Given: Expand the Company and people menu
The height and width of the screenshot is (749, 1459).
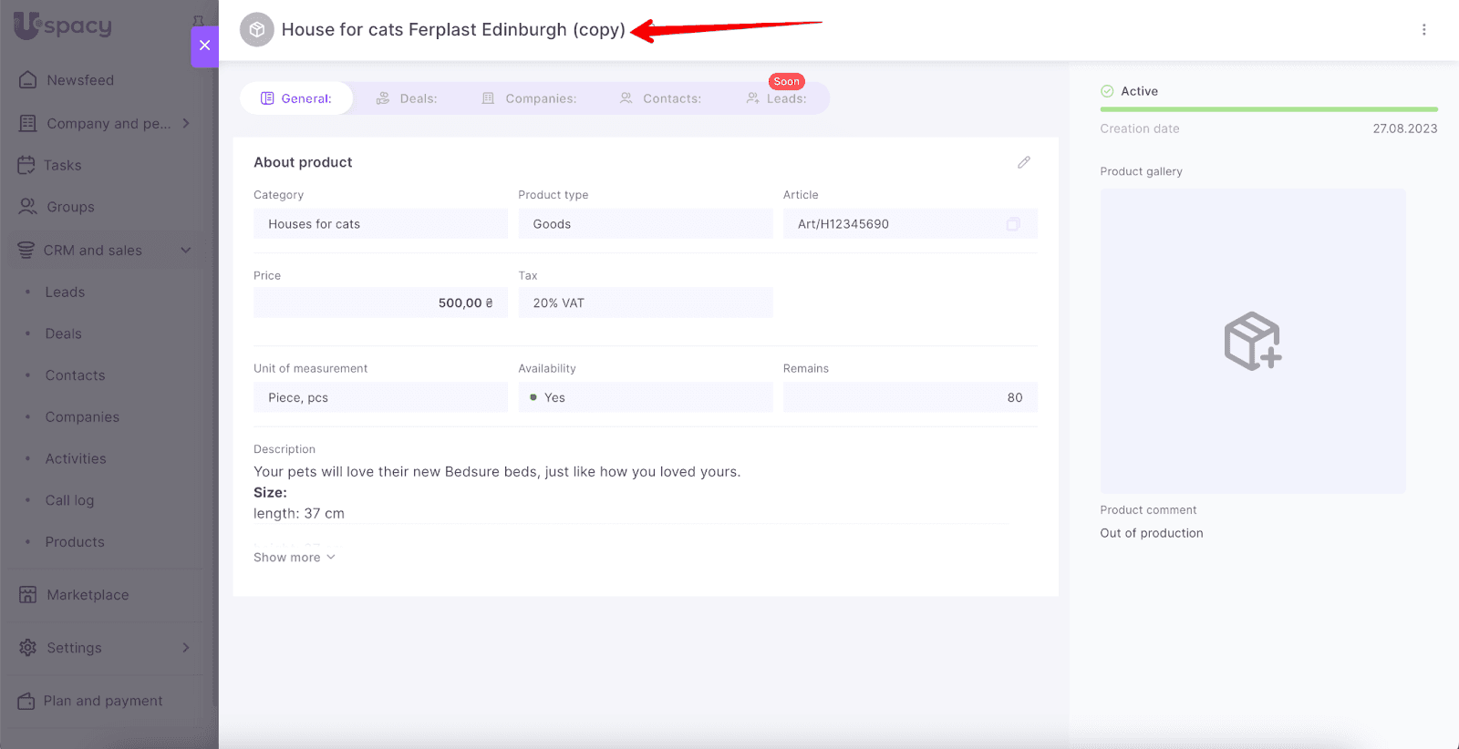Looking at the screenshot, I should click(x=186, y=123).
